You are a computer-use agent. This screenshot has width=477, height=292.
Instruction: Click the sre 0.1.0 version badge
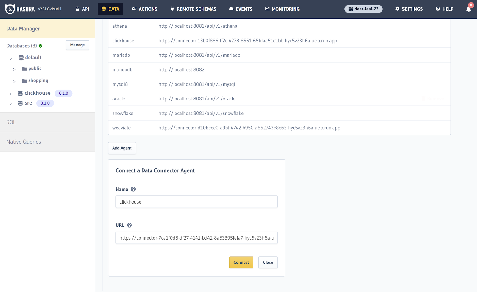[45, 103]
